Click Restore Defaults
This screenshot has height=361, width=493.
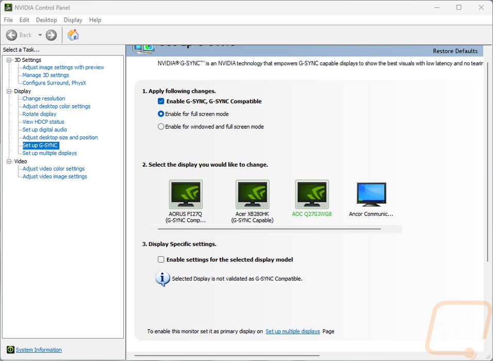coord(455,51)
